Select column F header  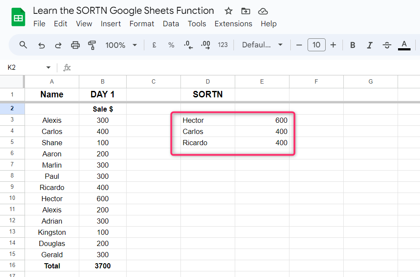click(316, 82)
